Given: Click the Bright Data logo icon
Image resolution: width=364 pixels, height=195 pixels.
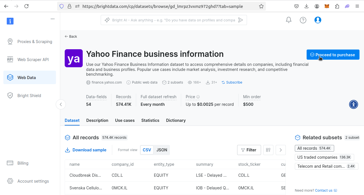Looking at the screenshot, I should pyautogui.click(x=10, y=21).
